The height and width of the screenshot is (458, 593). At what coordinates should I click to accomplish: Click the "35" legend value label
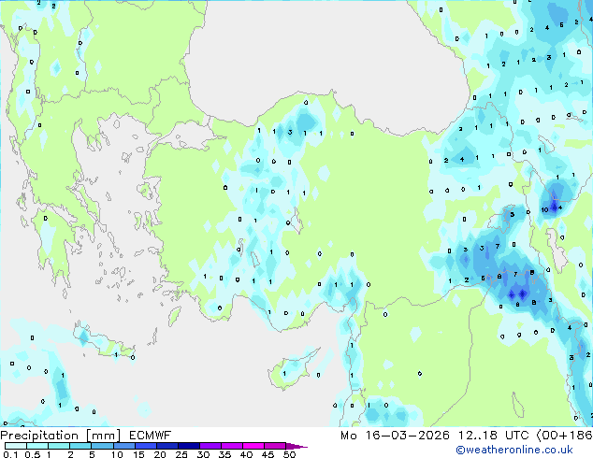[x=224, y=454]
